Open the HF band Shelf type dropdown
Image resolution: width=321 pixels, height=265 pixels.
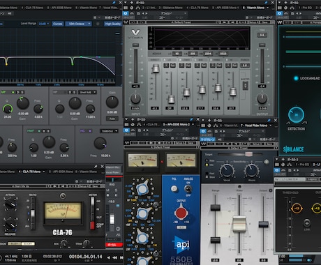(x=87, y=92)
